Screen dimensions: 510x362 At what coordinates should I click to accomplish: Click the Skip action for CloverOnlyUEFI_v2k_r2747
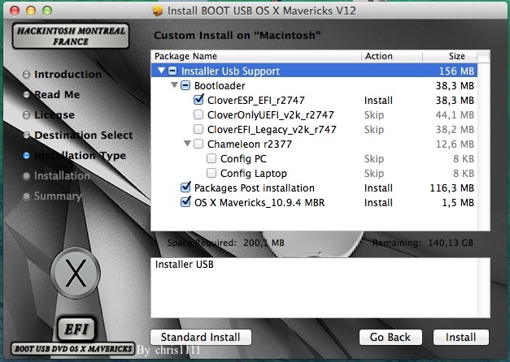point(374,115)
